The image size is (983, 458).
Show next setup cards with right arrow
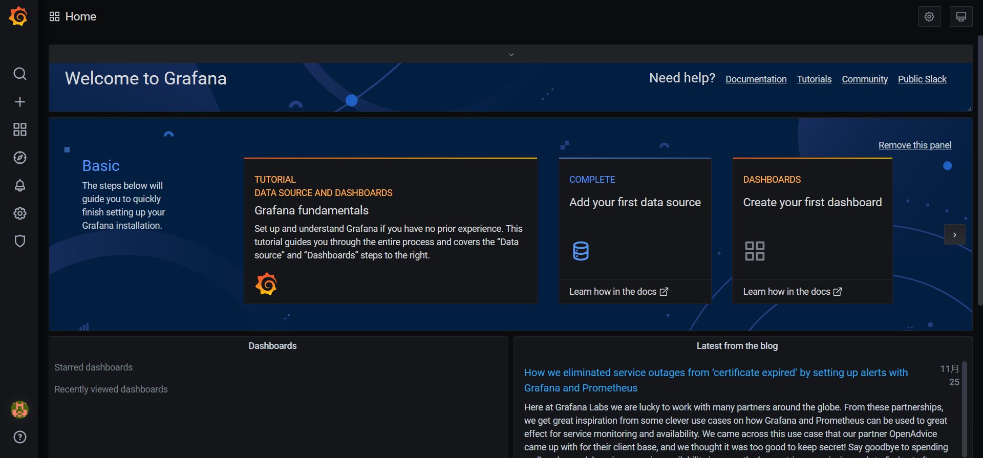[x=955, y=234]
